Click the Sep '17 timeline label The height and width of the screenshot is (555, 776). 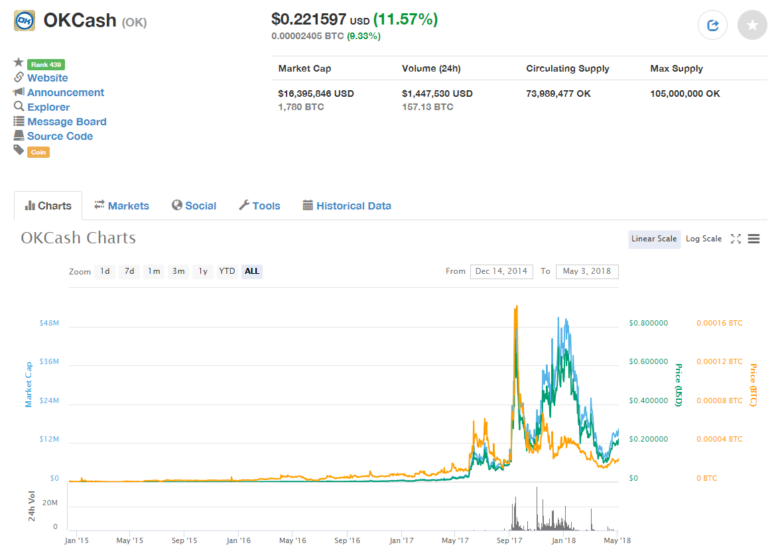pyautogui.click(x=509, y=540)
